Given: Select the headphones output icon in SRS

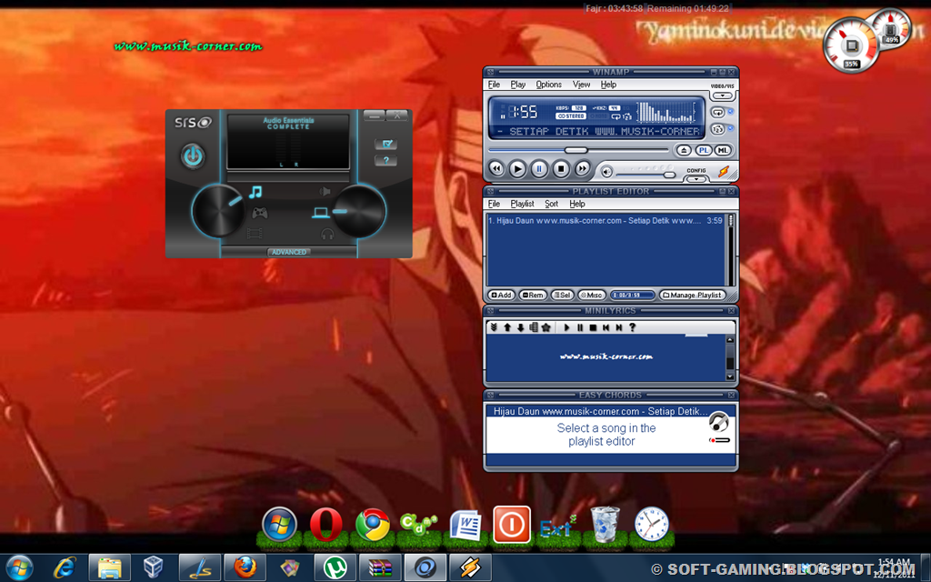Looking at the screenshot, I should coord(327,234).
